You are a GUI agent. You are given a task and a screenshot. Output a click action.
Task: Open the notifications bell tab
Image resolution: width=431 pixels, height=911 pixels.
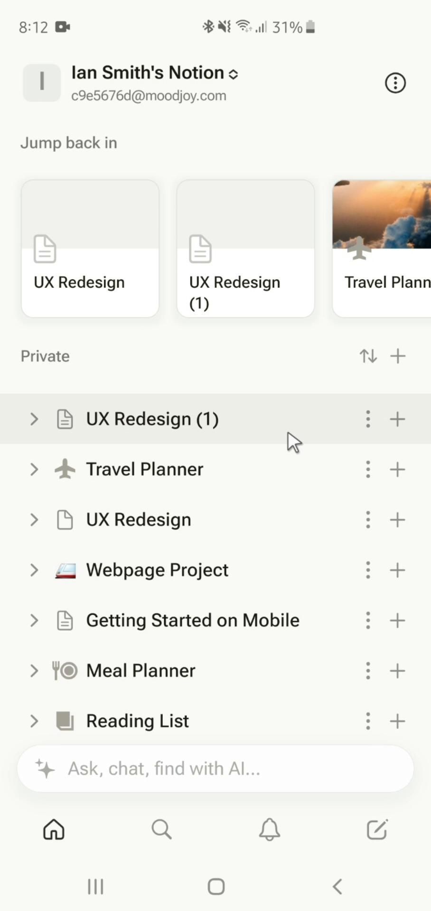pos(269,829)
